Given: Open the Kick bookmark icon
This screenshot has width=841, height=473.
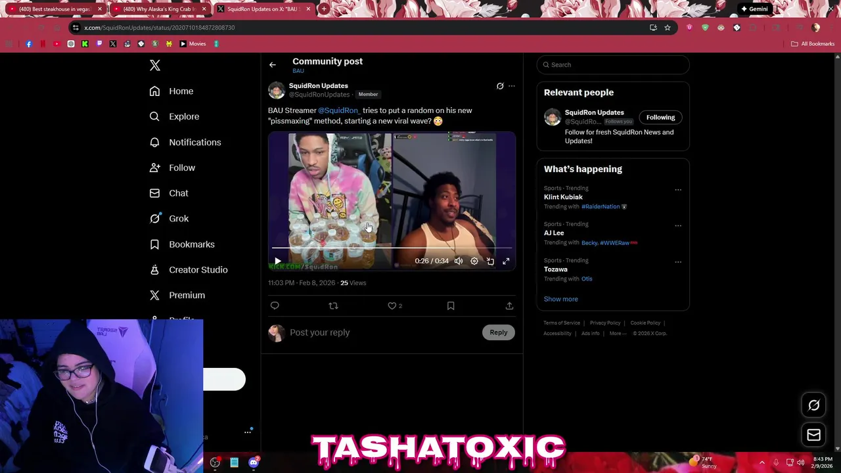Looking at the screenshot, I should (x=85, y=44).
